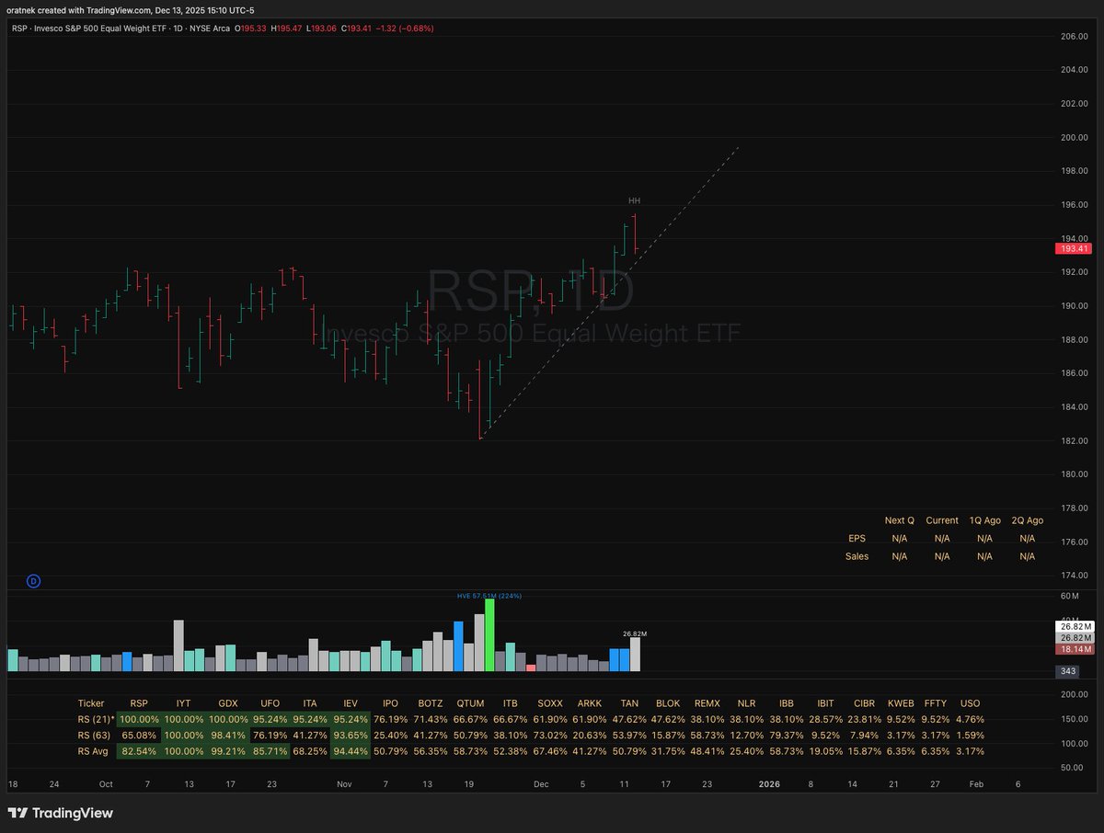This screenshot has width=1104, height=833.
Task: Select the "HH" higher-high label on chart
Action: [634, 200]
